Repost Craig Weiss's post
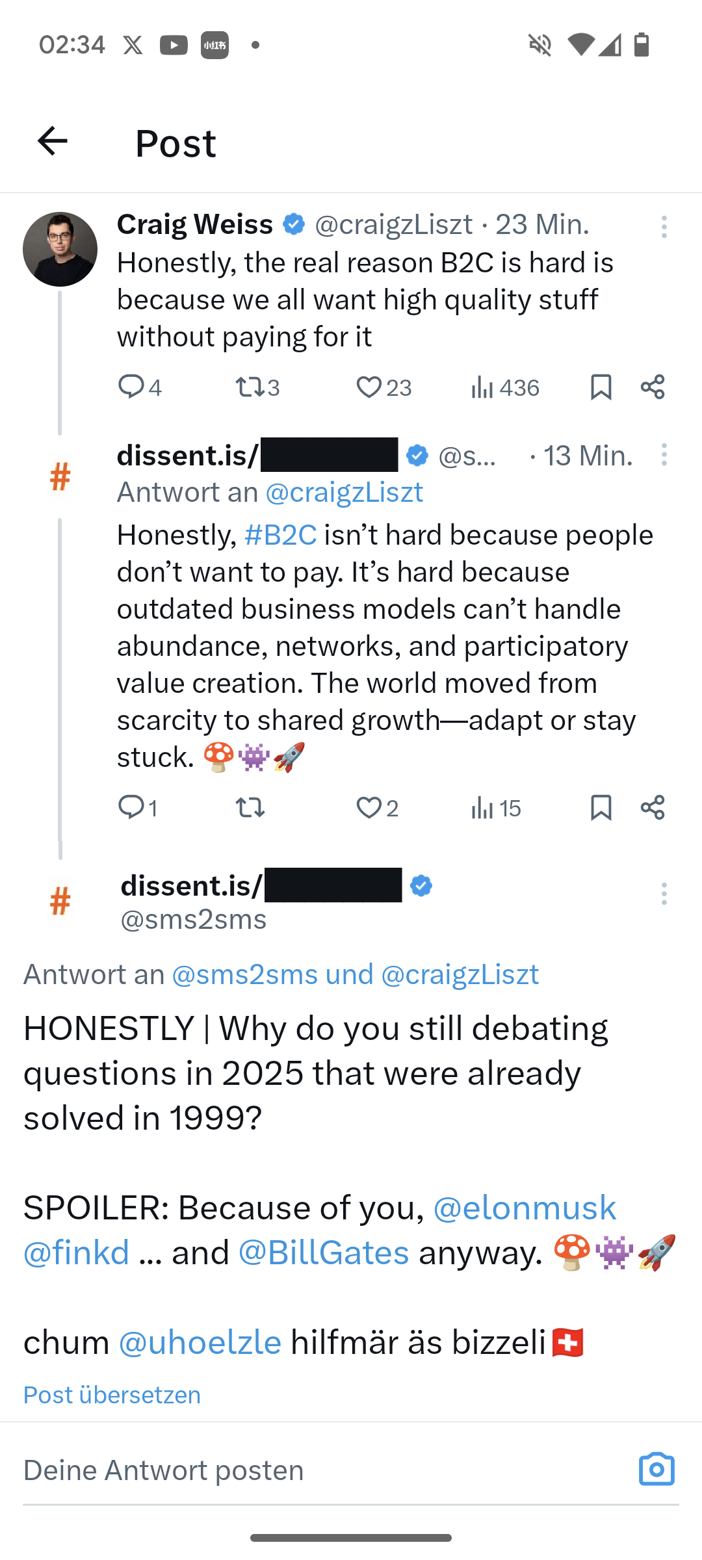Viewport: 702px width, 1560px height. [249, 387]
